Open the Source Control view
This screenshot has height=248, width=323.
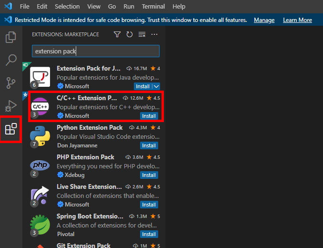10,83
